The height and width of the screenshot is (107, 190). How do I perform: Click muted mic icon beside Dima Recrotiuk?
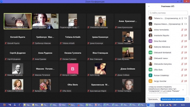(x=182, y=41)
